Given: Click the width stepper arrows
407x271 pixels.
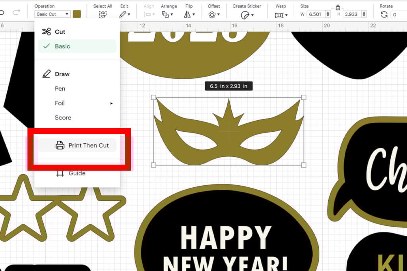Looking at the screenshot, I should point(328,14).
